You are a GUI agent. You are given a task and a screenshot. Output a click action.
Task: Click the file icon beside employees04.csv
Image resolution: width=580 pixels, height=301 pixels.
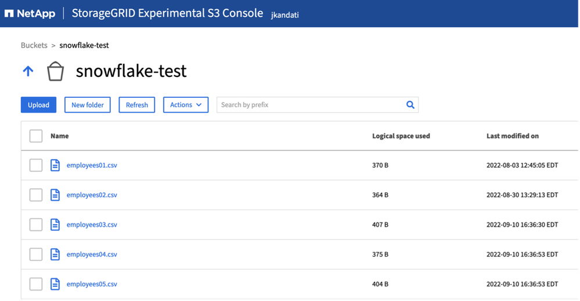[x=55, y=254]
